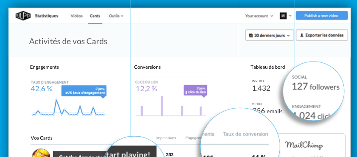Screen dimensions: 357x157
Task: Click the download icon in export button
Action: (x=302, y=36)
